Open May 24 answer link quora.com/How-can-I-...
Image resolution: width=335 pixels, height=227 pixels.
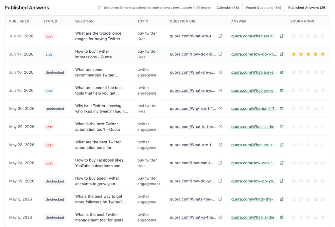(254, 163)
